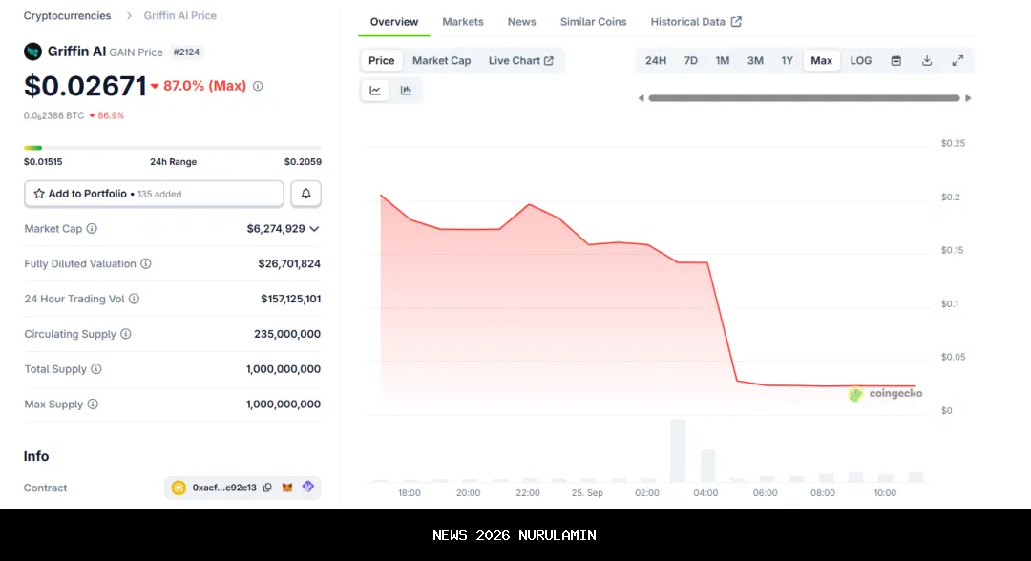Click the Market Cap info icon

(x=92, y=229)
